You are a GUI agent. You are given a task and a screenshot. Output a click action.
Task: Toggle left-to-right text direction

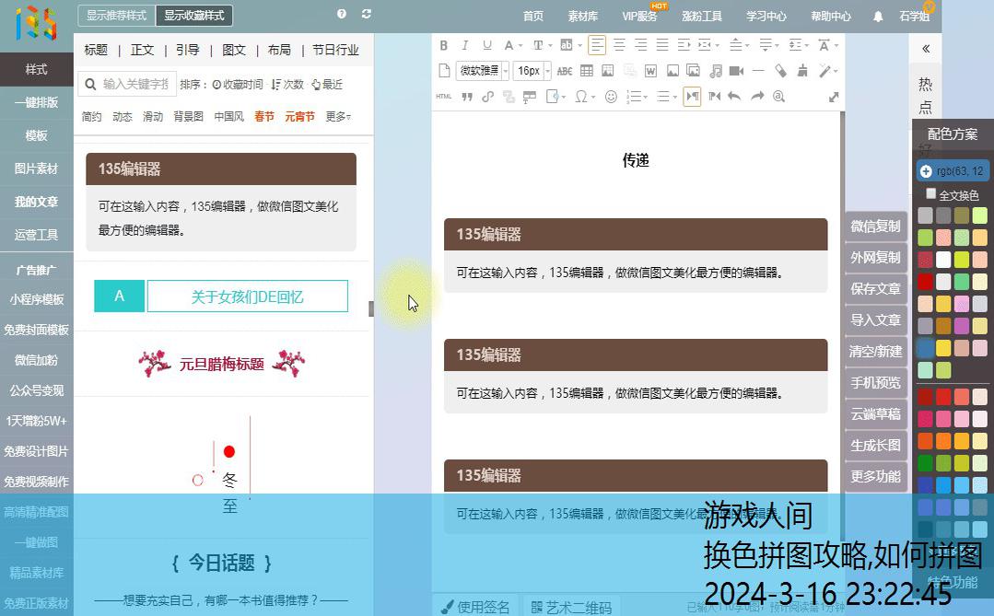pyautogui.click(x=692, y=97)
